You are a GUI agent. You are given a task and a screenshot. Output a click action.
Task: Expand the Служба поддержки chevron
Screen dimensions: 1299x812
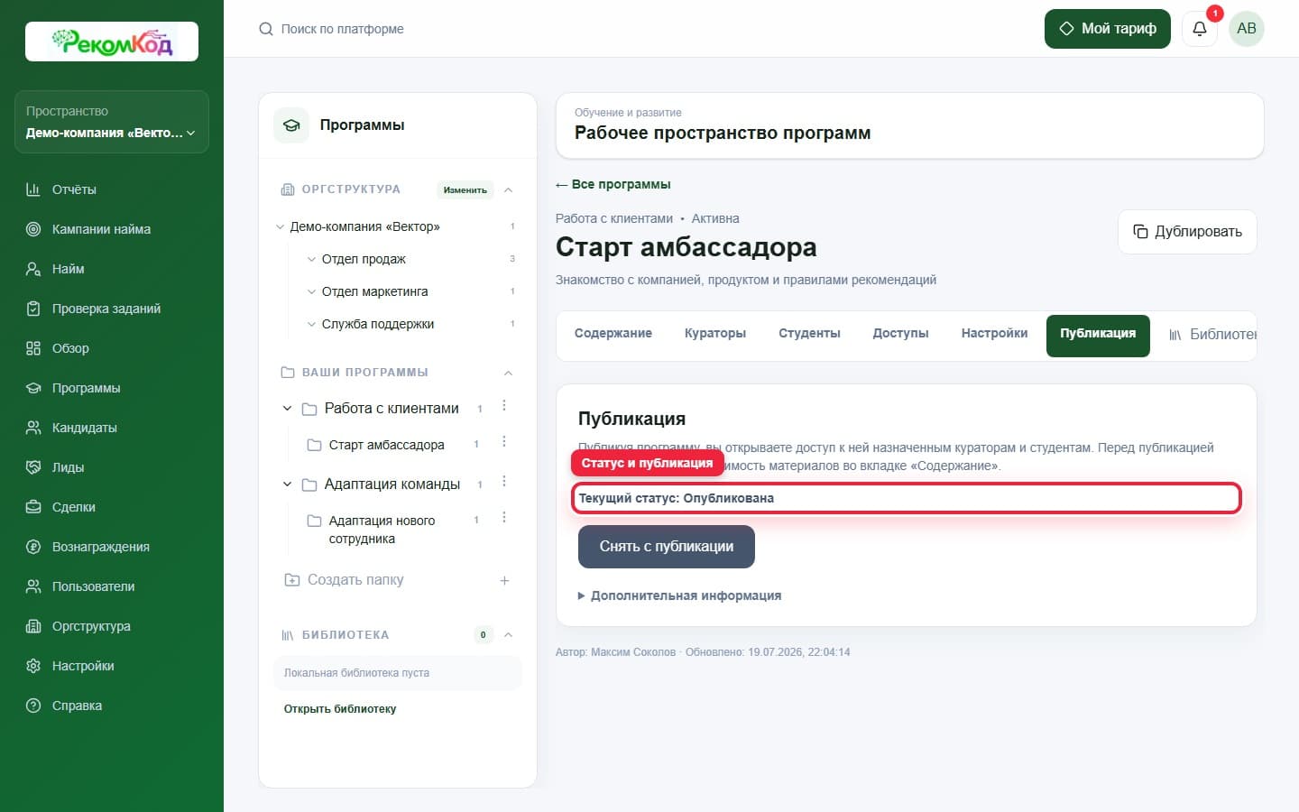click(312, 324)
